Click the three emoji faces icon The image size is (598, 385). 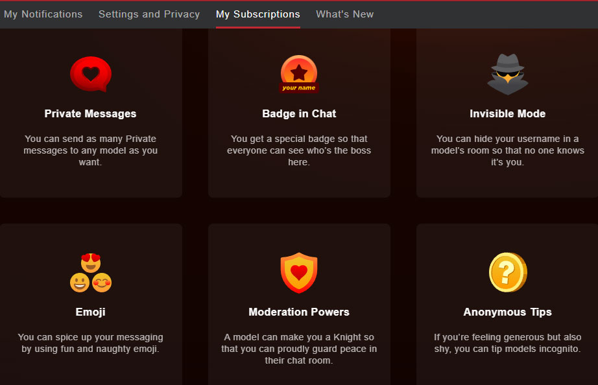tap(91, 273)
